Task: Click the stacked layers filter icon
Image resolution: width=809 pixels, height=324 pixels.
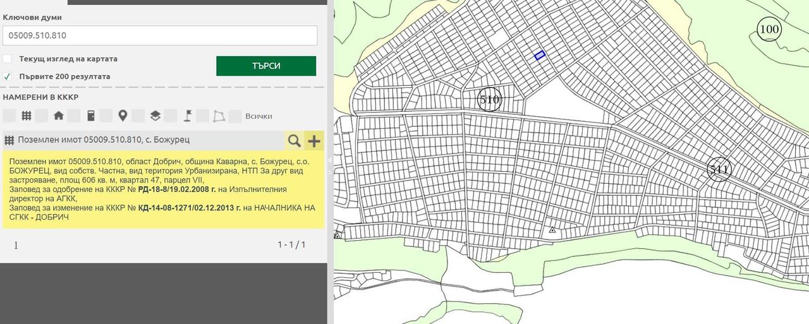Action: pyautogui.click(x=155, y=116)
